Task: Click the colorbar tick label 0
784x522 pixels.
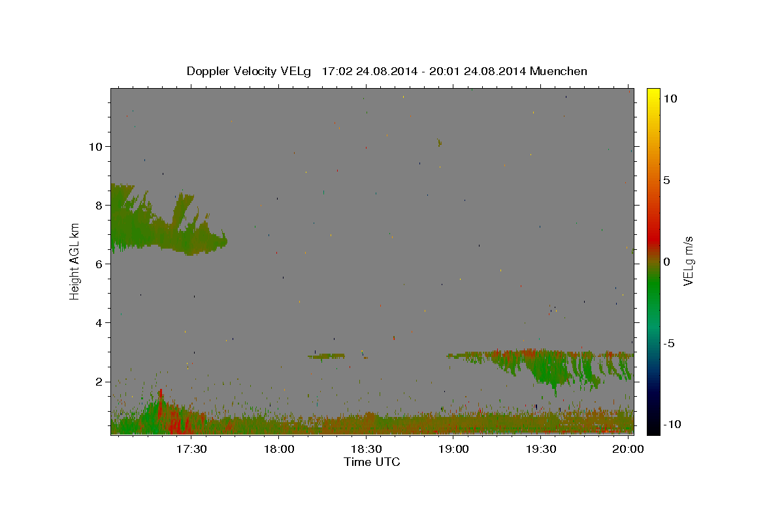Action: pyautogui.click(x=666, y=262)
